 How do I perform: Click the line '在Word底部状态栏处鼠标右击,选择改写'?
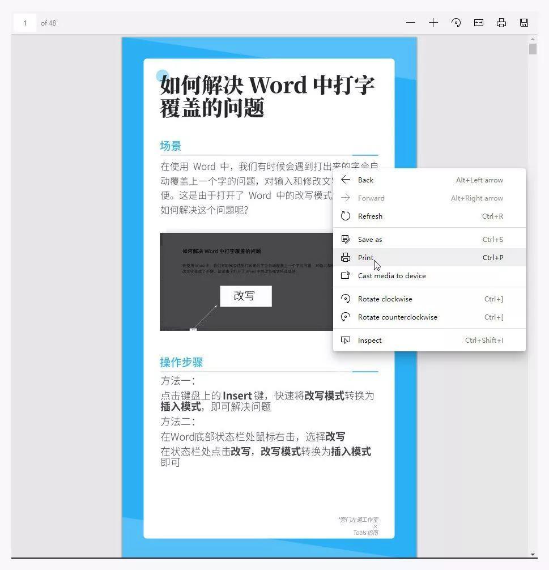[x=253, y=436]
